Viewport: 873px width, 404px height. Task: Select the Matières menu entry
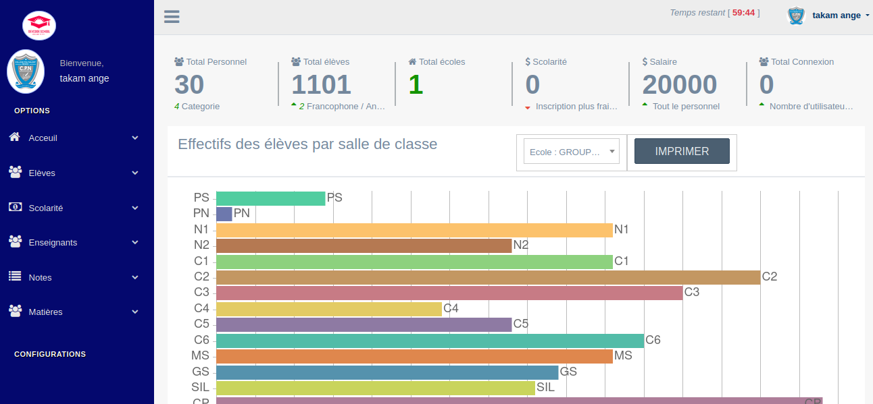click(x=45, y=312)
